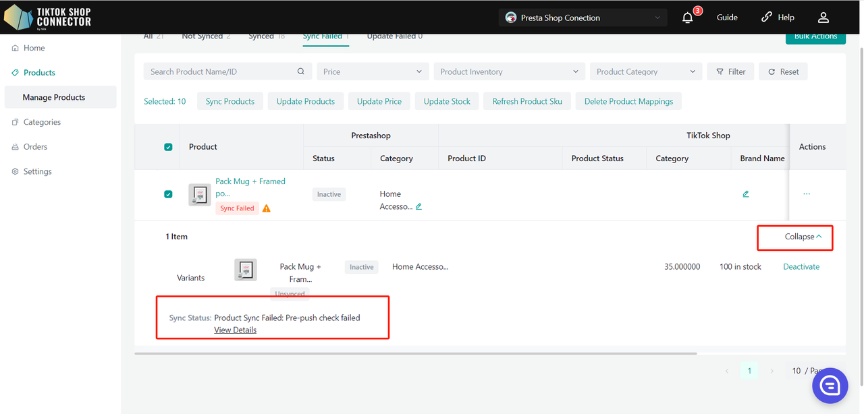
Task: Click the "100 in stock" value
Action: pos(740,267)
